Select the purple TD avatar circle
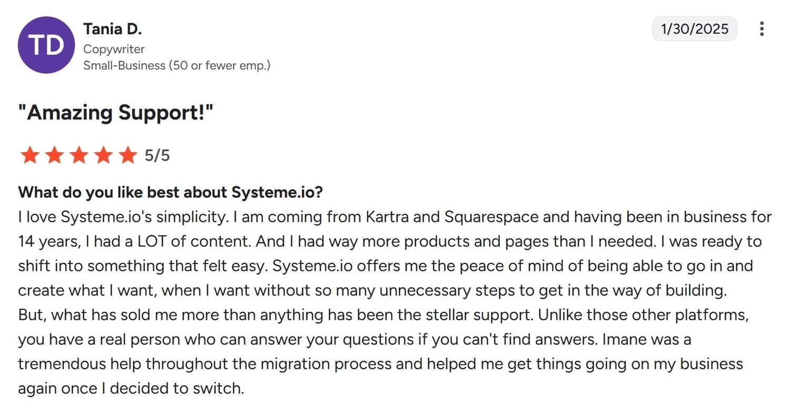 tap(45, 45)
